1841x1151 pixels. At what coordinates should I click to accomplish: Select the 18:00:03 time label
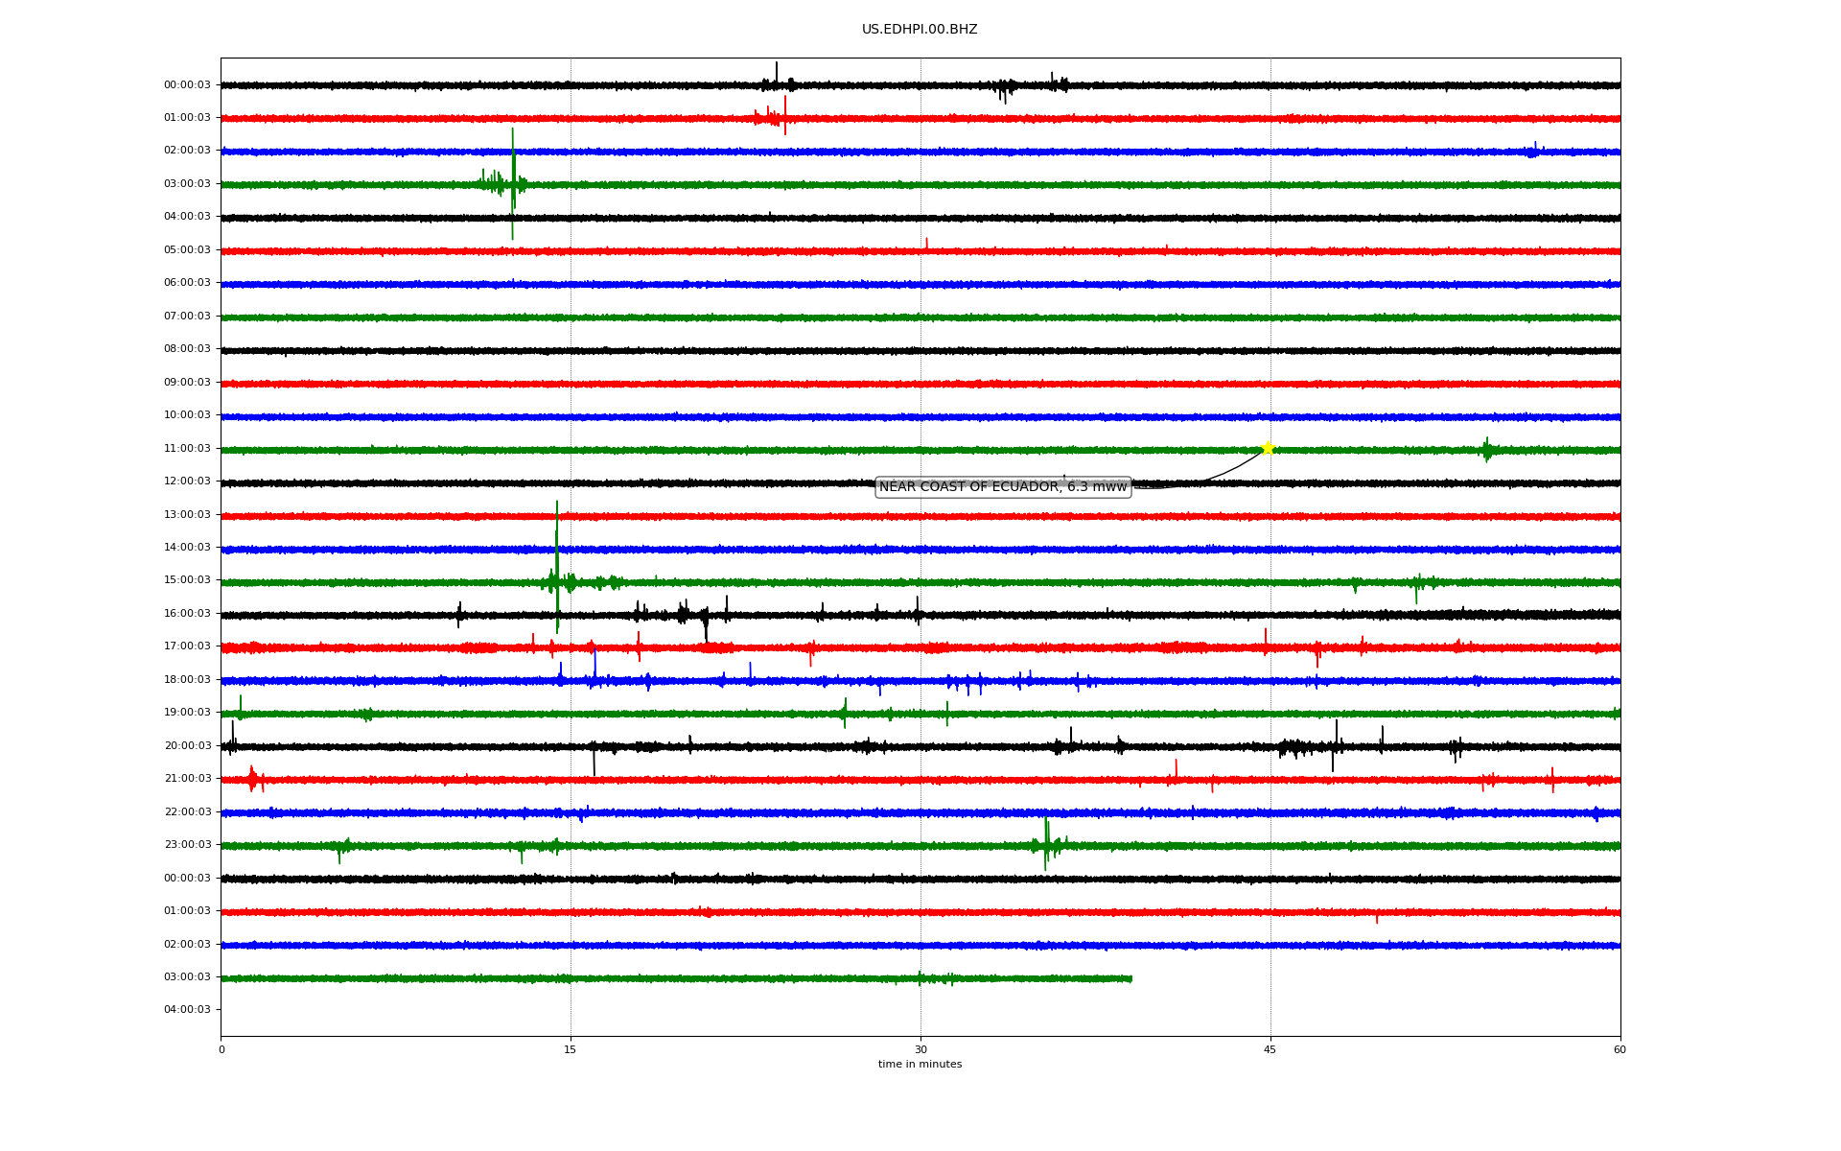[x=187, y=680]
